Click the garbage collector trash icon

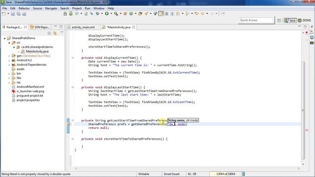tap(244, 174)
